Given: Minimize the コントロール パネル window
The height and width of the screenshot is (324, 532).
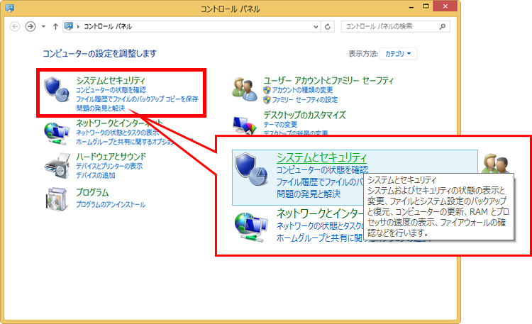Looking at the screenshot, I should point(411,7).
